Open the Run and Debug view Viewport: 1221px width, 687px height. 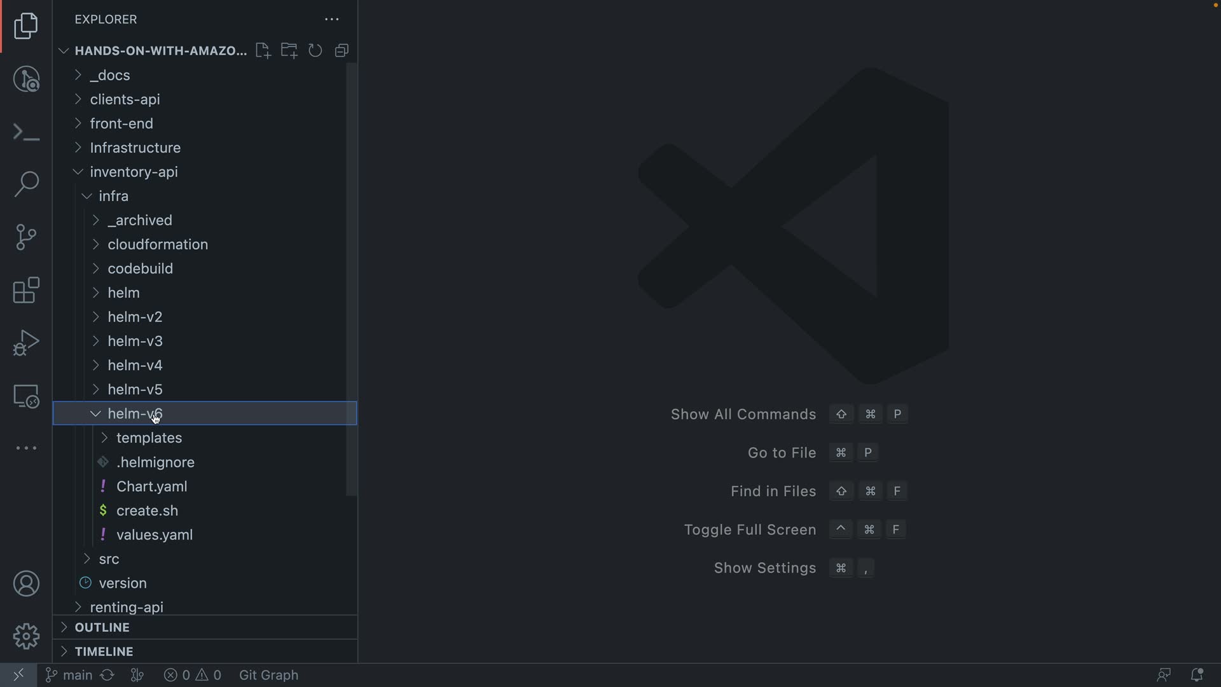point(26,343)
